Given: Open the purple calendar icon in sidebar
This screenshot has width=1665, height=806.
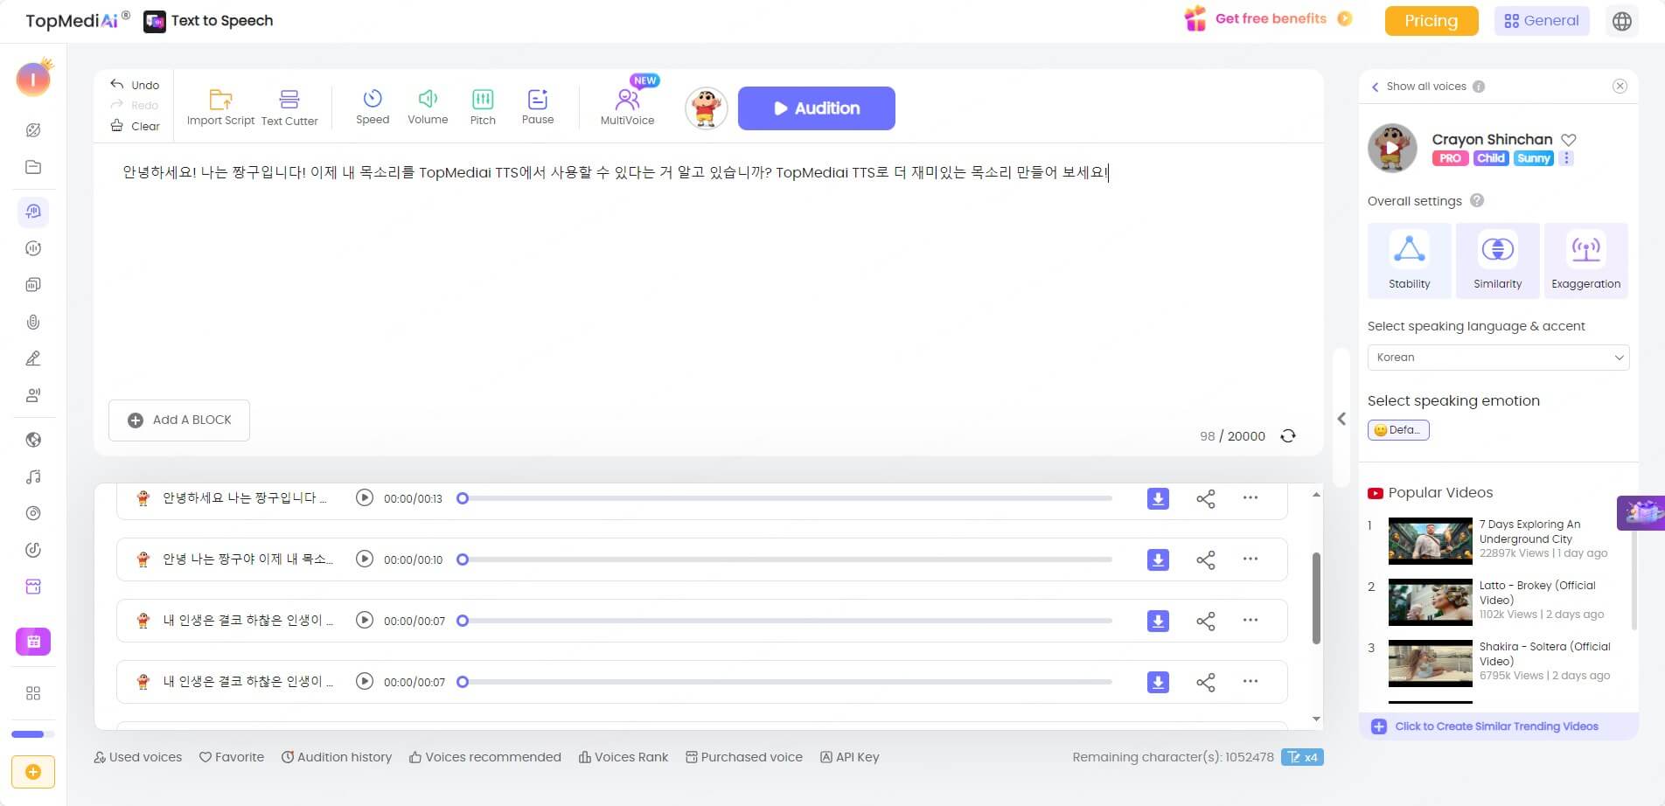Looking at the screenshot, I should pos(33,642).
